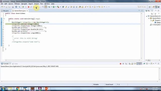
Task: Open the Debug view menu triangle
Action: click(159, 14)
